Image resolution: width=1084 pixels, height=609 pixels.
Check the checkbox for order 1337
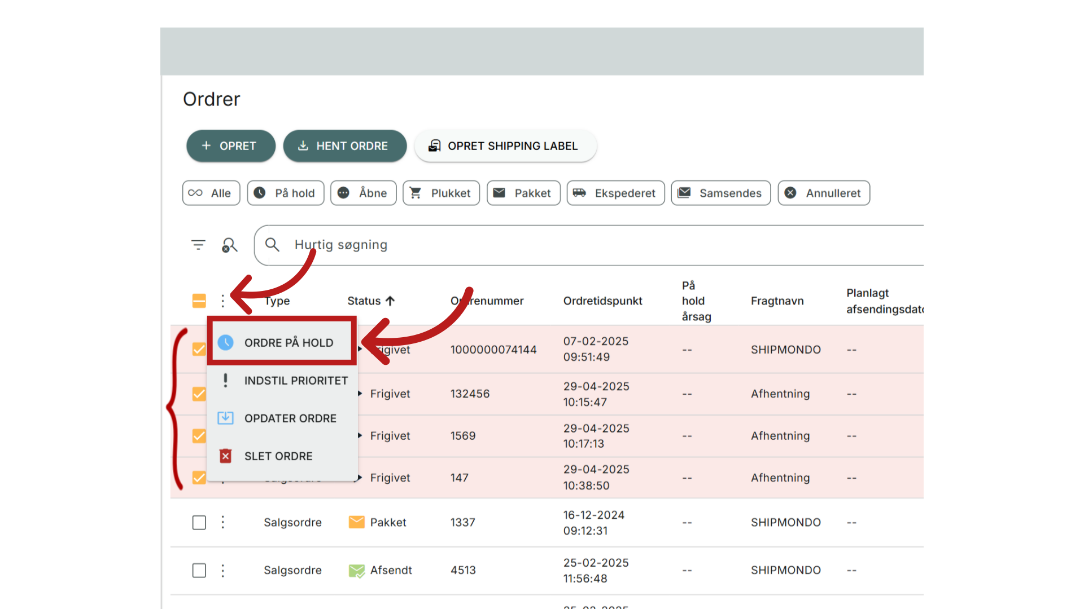pos(199,522)
